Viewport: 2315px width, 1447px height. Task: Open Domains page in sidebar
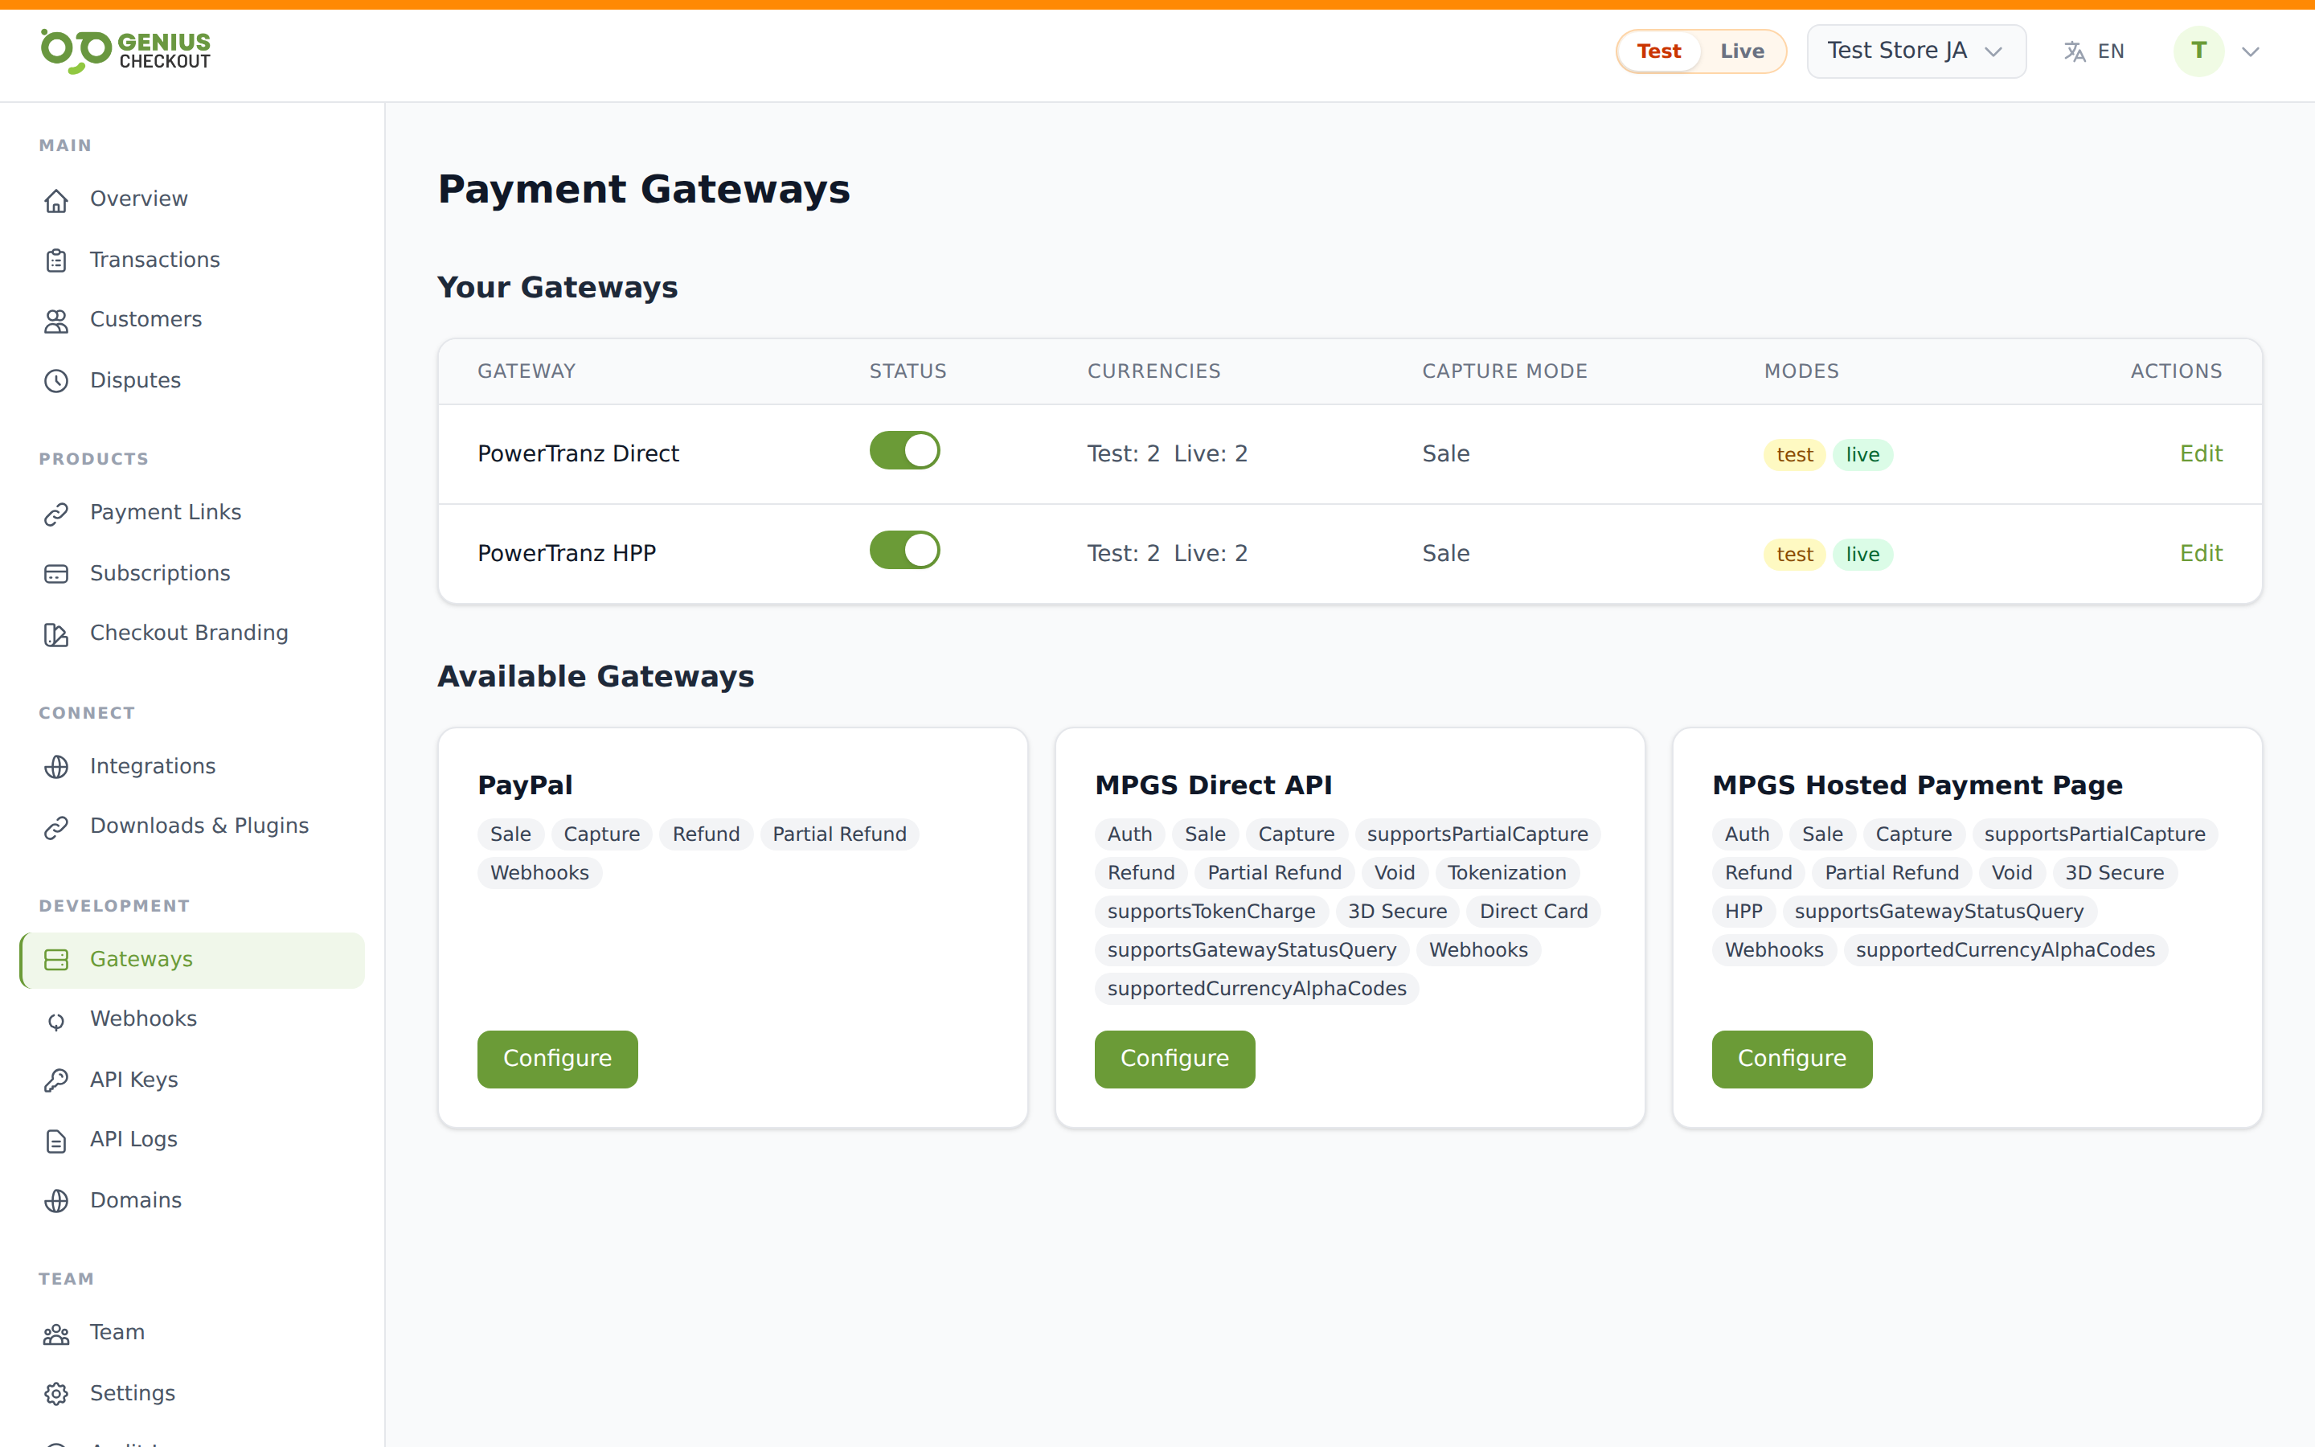click(x=191, y=1200)
